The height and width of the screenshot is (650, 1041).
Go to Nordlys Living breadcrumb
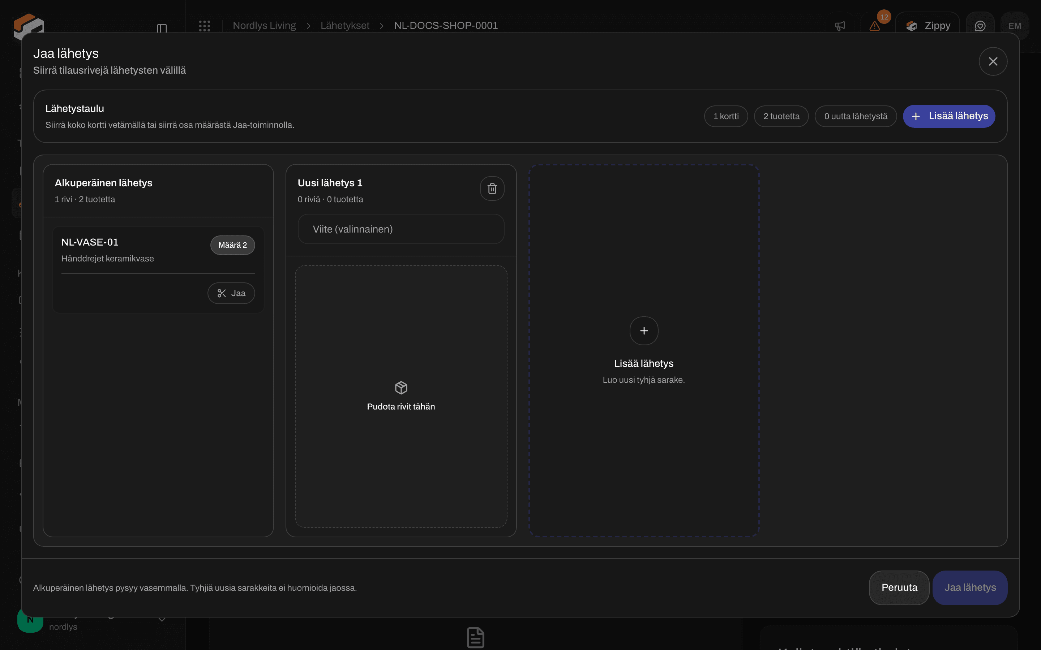264,26
